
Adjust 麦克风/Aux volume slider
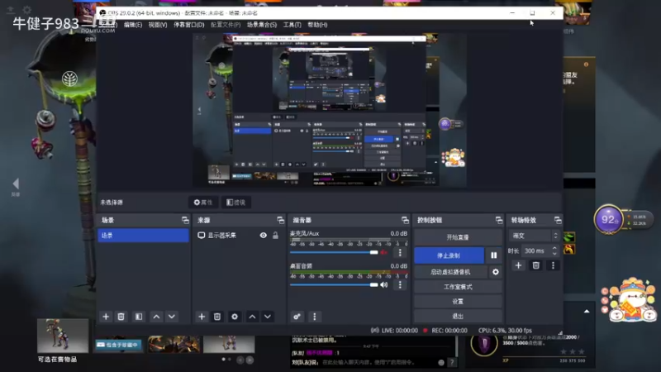point(334,252)
